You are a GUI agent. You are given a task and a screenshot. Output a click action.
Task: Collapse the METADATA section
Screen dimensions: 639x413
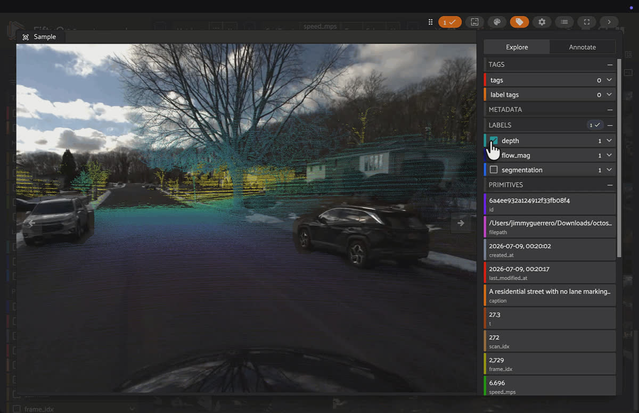610,109
